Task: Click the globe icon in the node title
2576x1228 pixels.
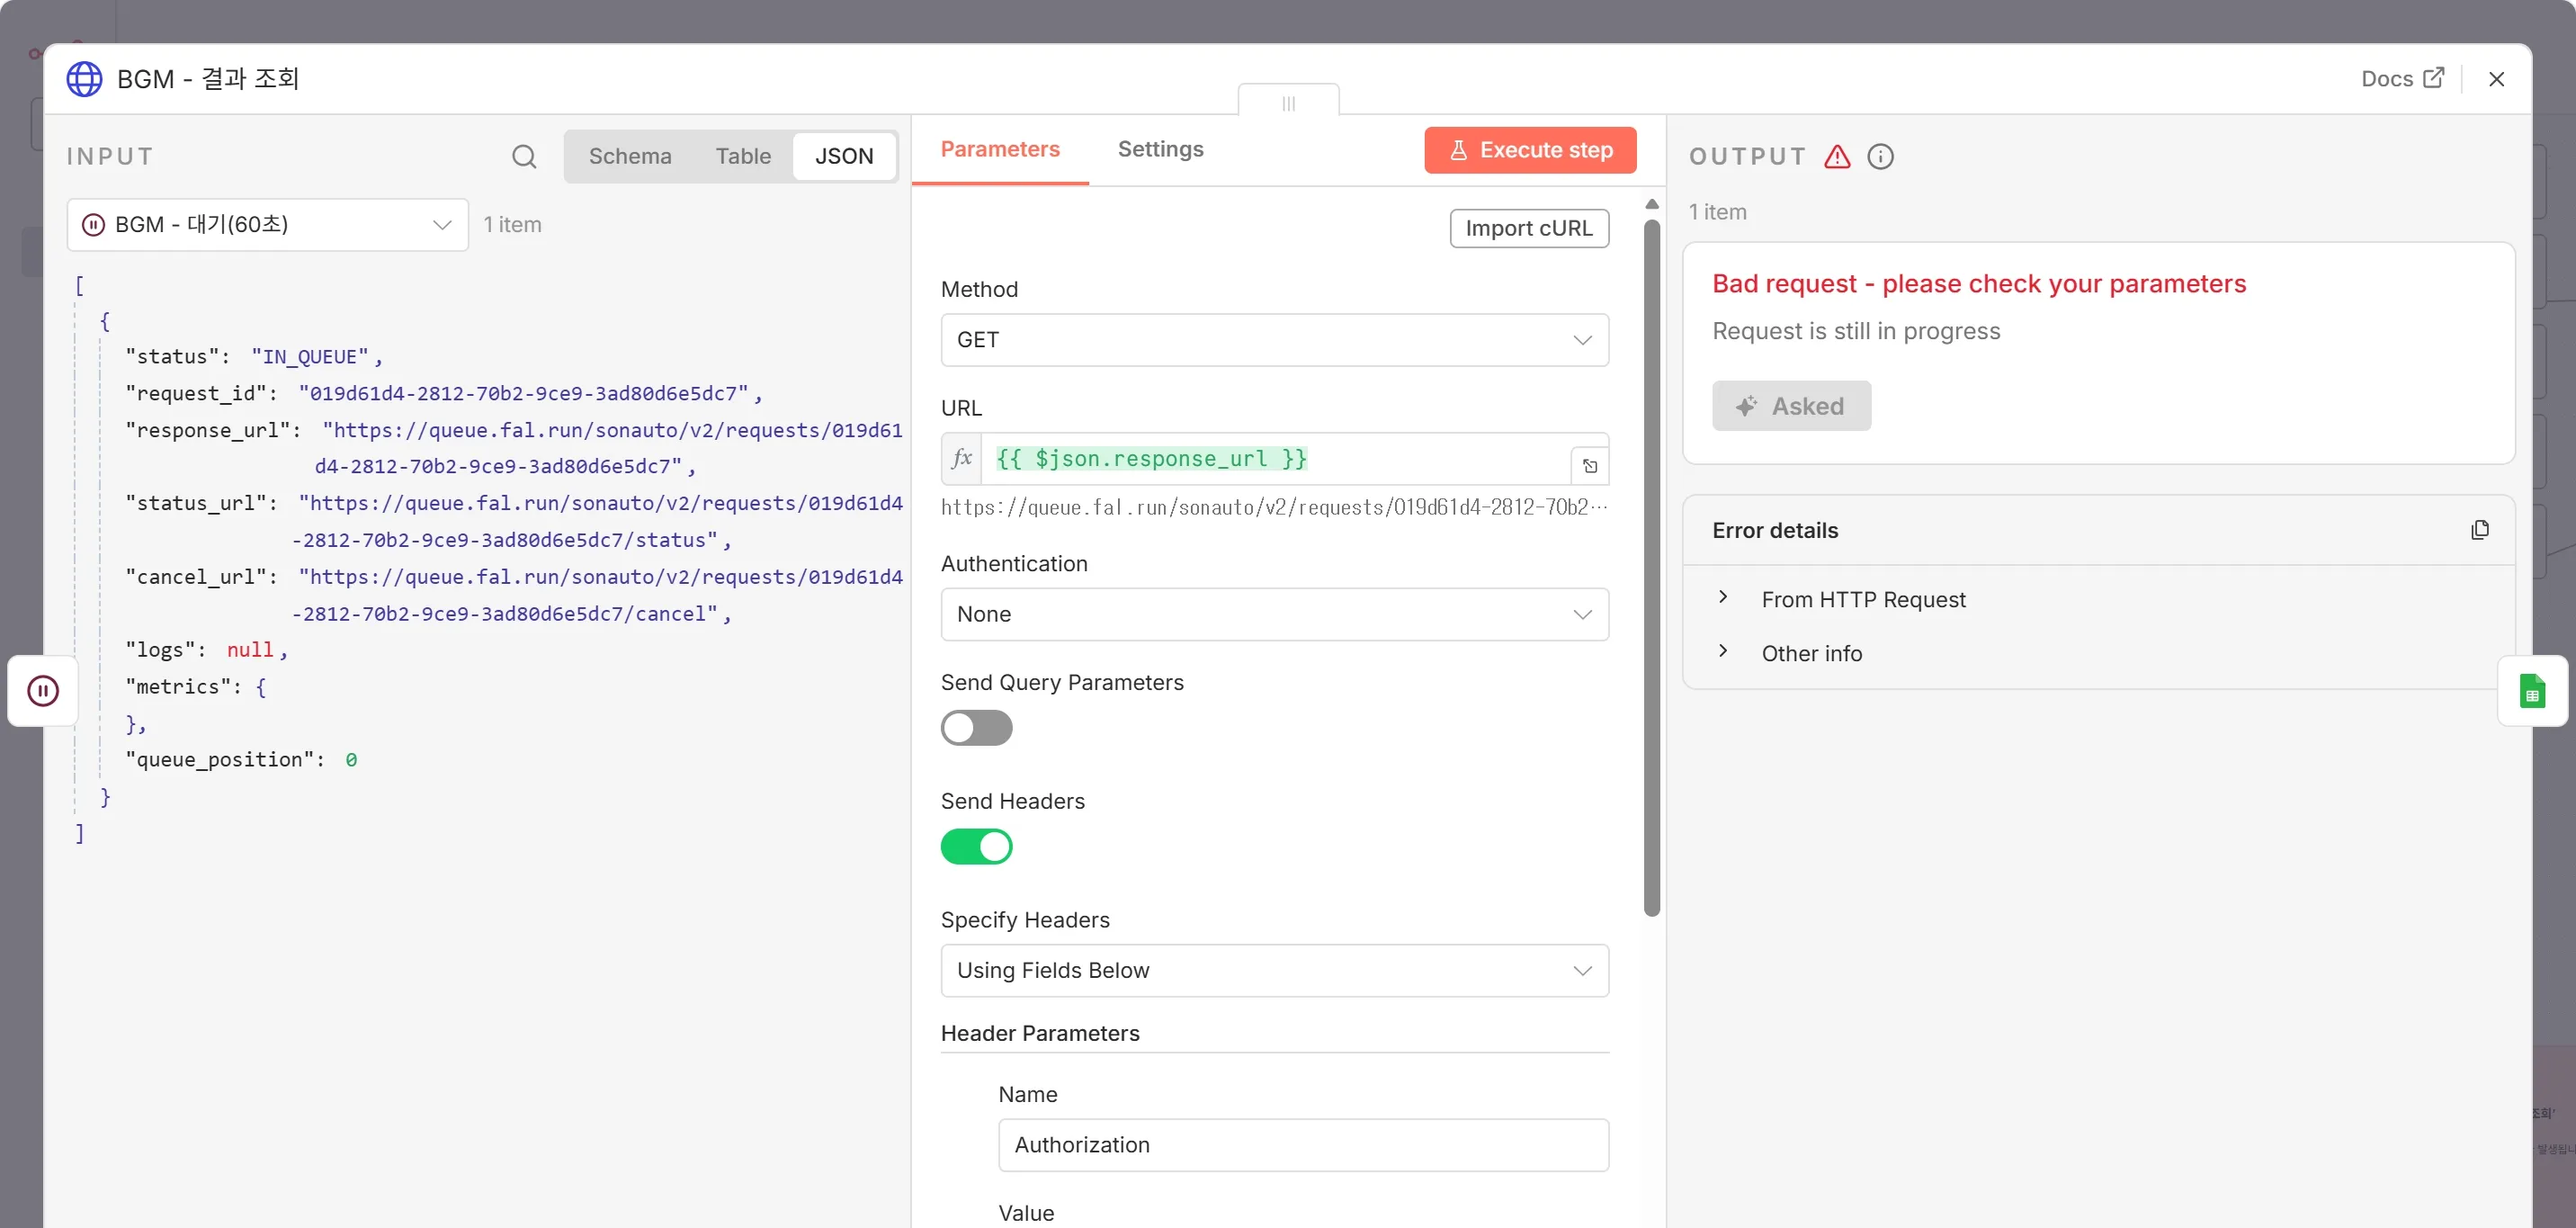Action: point(84,79)
